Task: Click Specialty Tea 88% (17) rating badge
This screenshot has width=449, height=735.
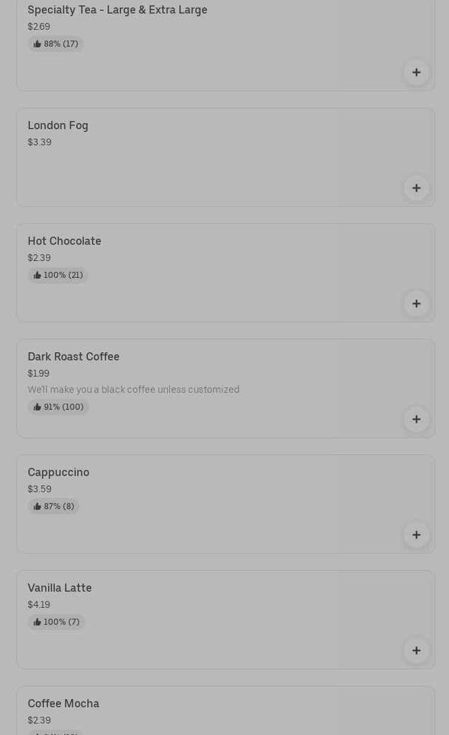Action: point(55,44)
